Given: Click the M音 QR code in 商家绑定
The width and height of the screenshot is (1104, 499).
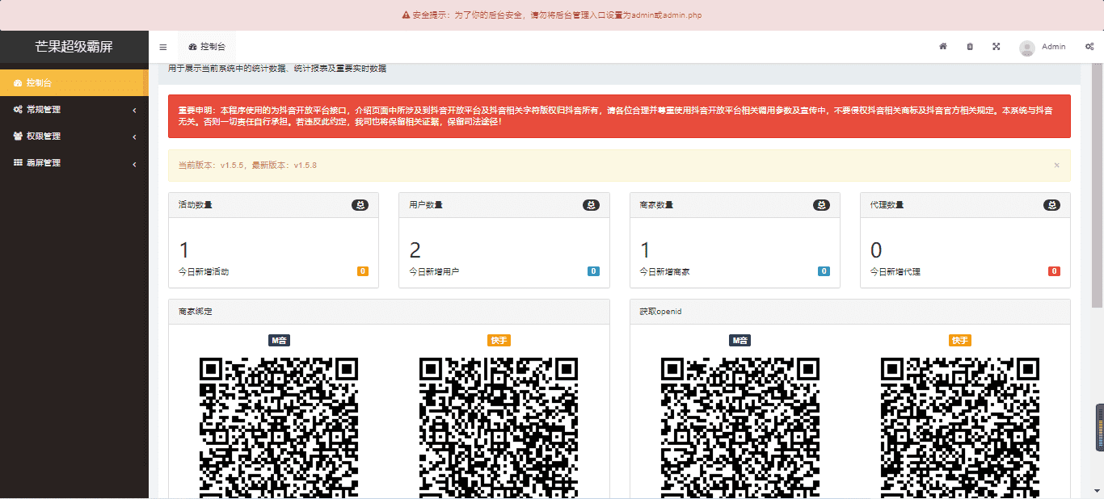Looking at the screenshot, I should [x=279, y=428].
